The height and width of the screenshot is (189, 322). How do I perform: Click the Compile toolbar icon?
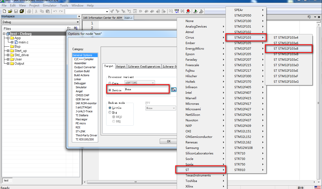[171, 11]
